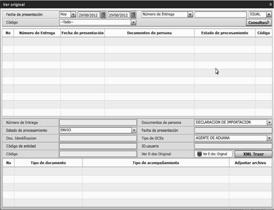
Task: Open the Número de Entrega search-type dropdown
Action: pos(190,14)
